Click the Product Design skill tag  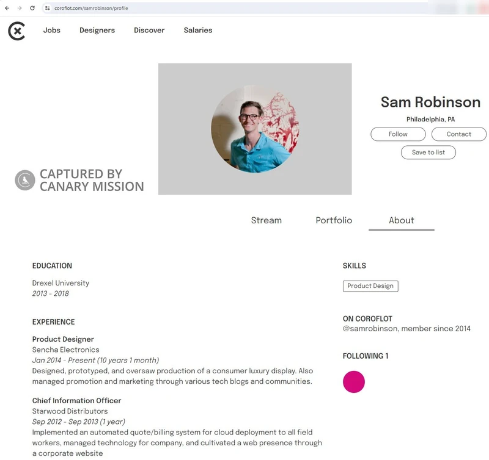coord(370,286)
